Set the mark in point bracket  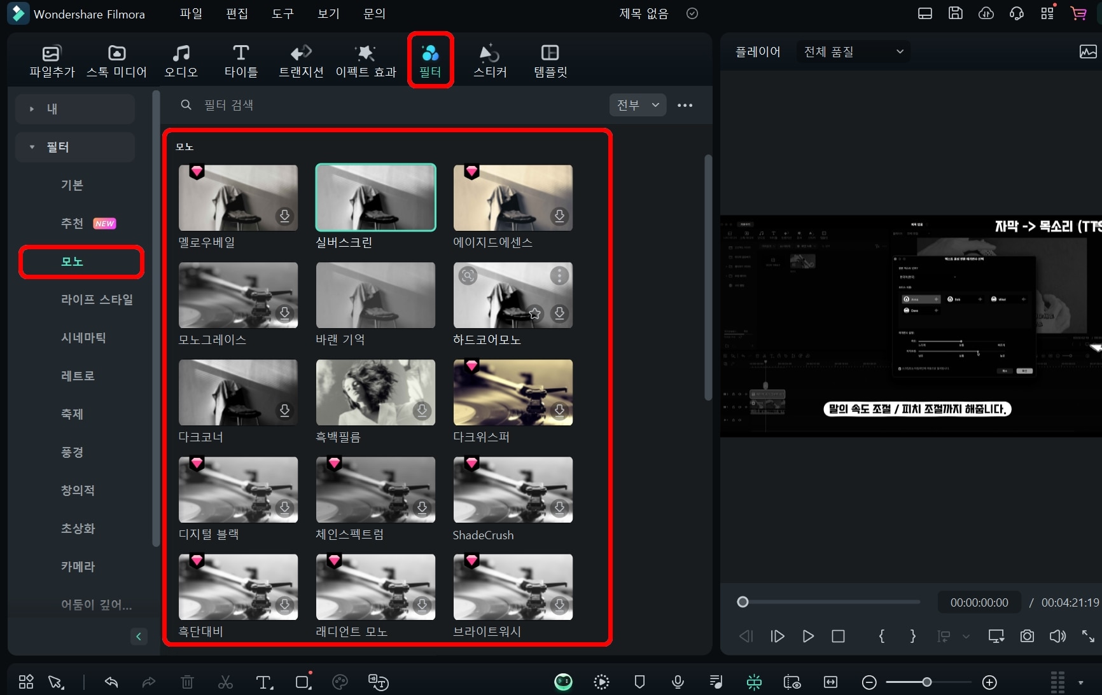pos(882,637)
